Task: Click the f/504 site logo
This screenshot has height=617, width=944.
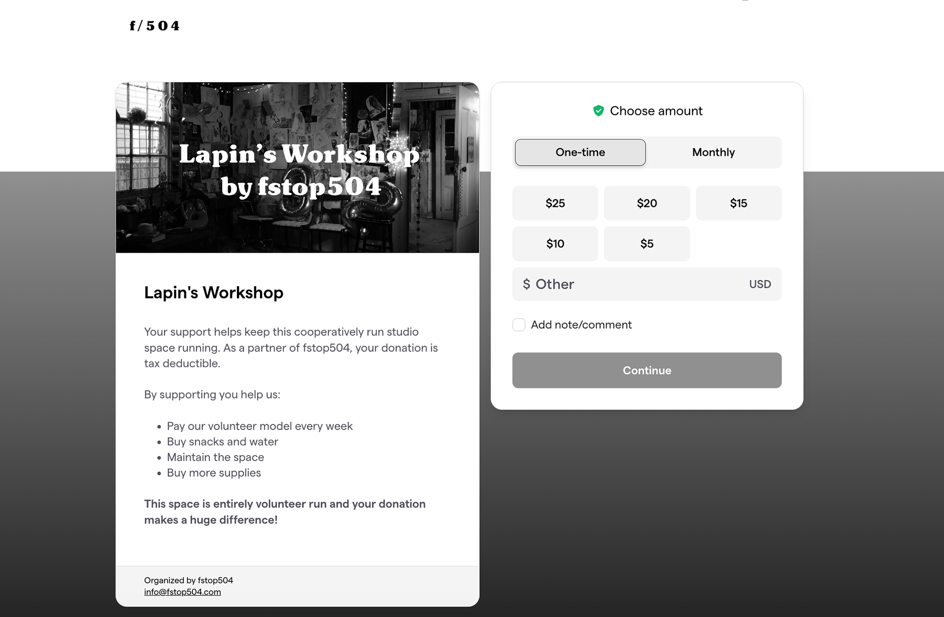Action: 154,26
